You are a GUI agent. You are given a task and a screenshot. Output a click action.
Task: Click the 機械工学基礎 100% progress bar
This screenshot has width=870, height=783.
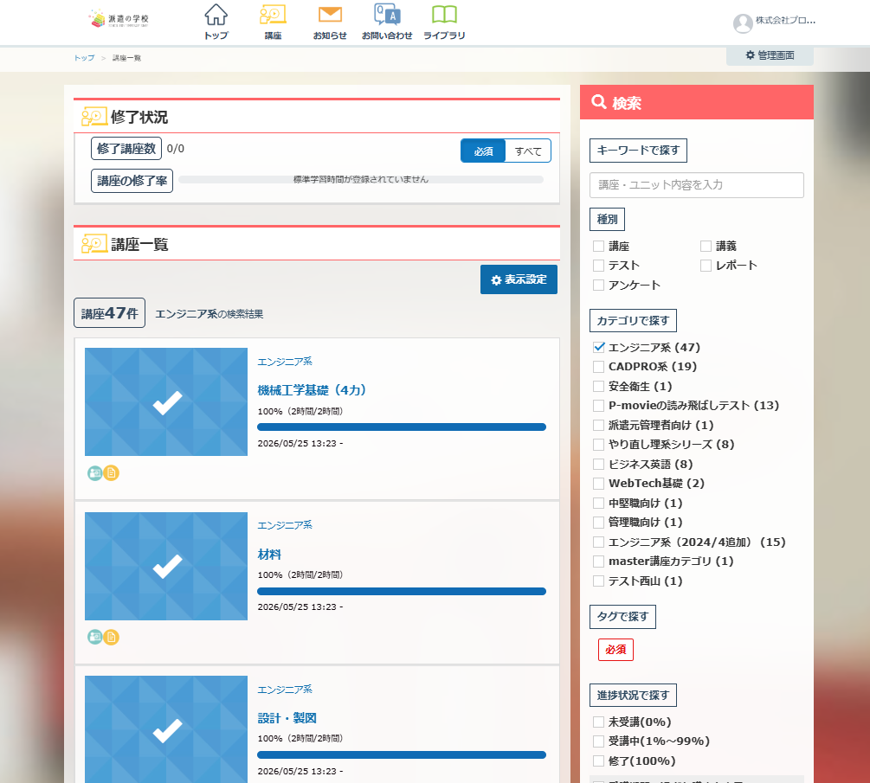point(401,427)
